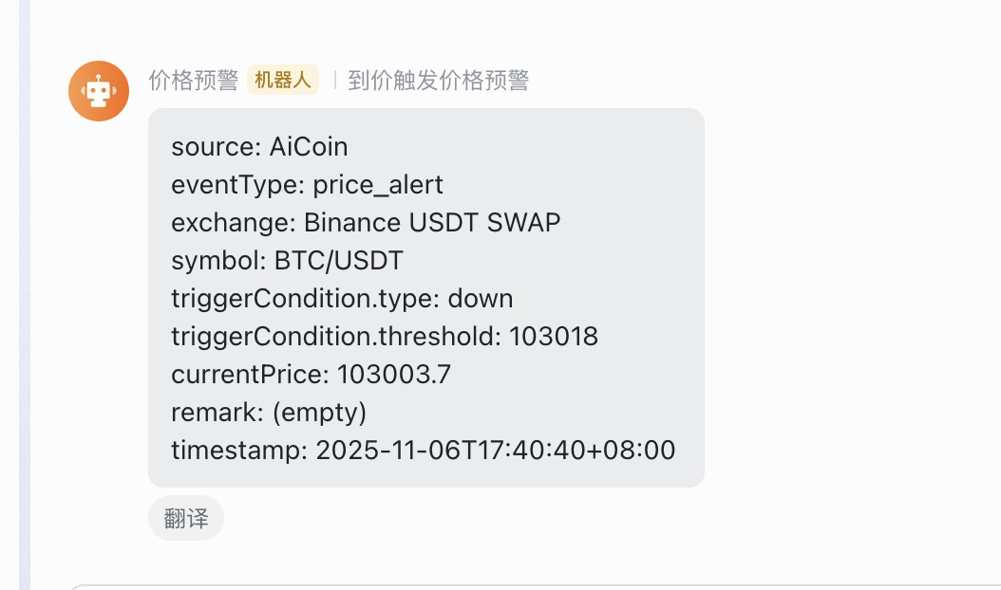Click the line showing currentPrice: 103003.7
Image resolution: width=1001 pixels, height=590 pixels.
pyautogui.click(x=310, y=374)
